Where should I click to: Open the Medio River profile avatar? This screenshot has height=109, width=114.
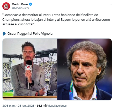point(6,6)
